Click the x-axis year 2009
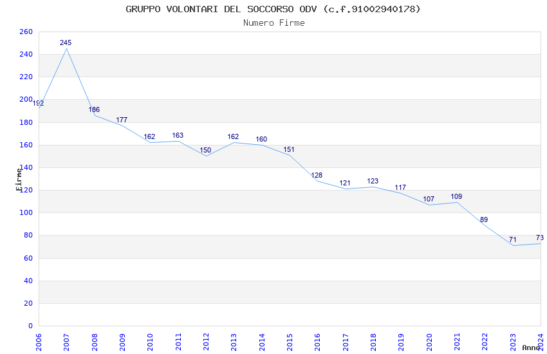 (122, 342)
